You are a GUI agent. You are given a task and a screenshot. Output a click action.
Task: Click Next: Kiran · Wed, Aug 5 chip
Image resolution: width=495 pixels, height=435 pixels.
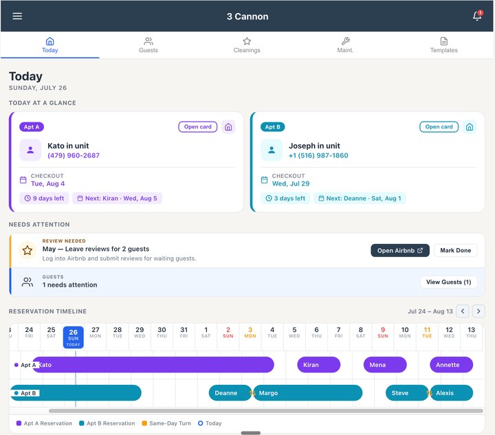117,199
